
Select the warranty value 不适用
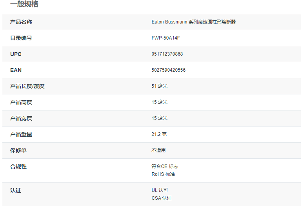pyautogui.click(x=158, y=150)
